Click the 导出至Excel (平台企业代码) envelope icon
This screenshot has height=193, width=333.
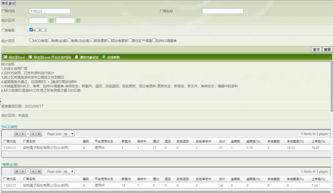click(x=30, y=57)
